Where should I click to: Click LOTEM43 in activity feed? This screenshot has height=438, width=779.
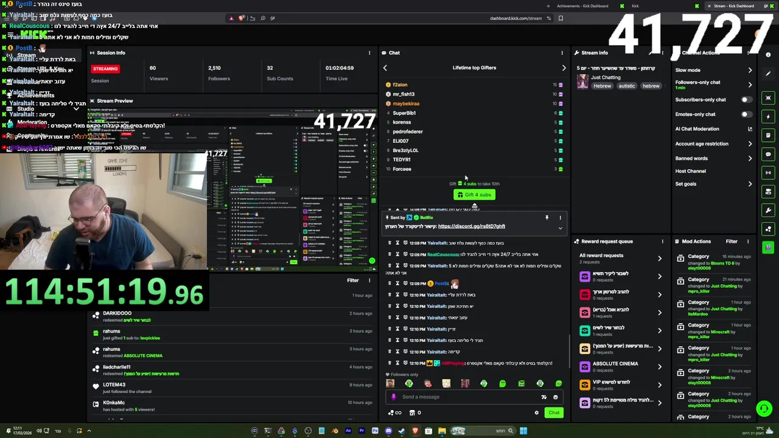pos(114,385)
